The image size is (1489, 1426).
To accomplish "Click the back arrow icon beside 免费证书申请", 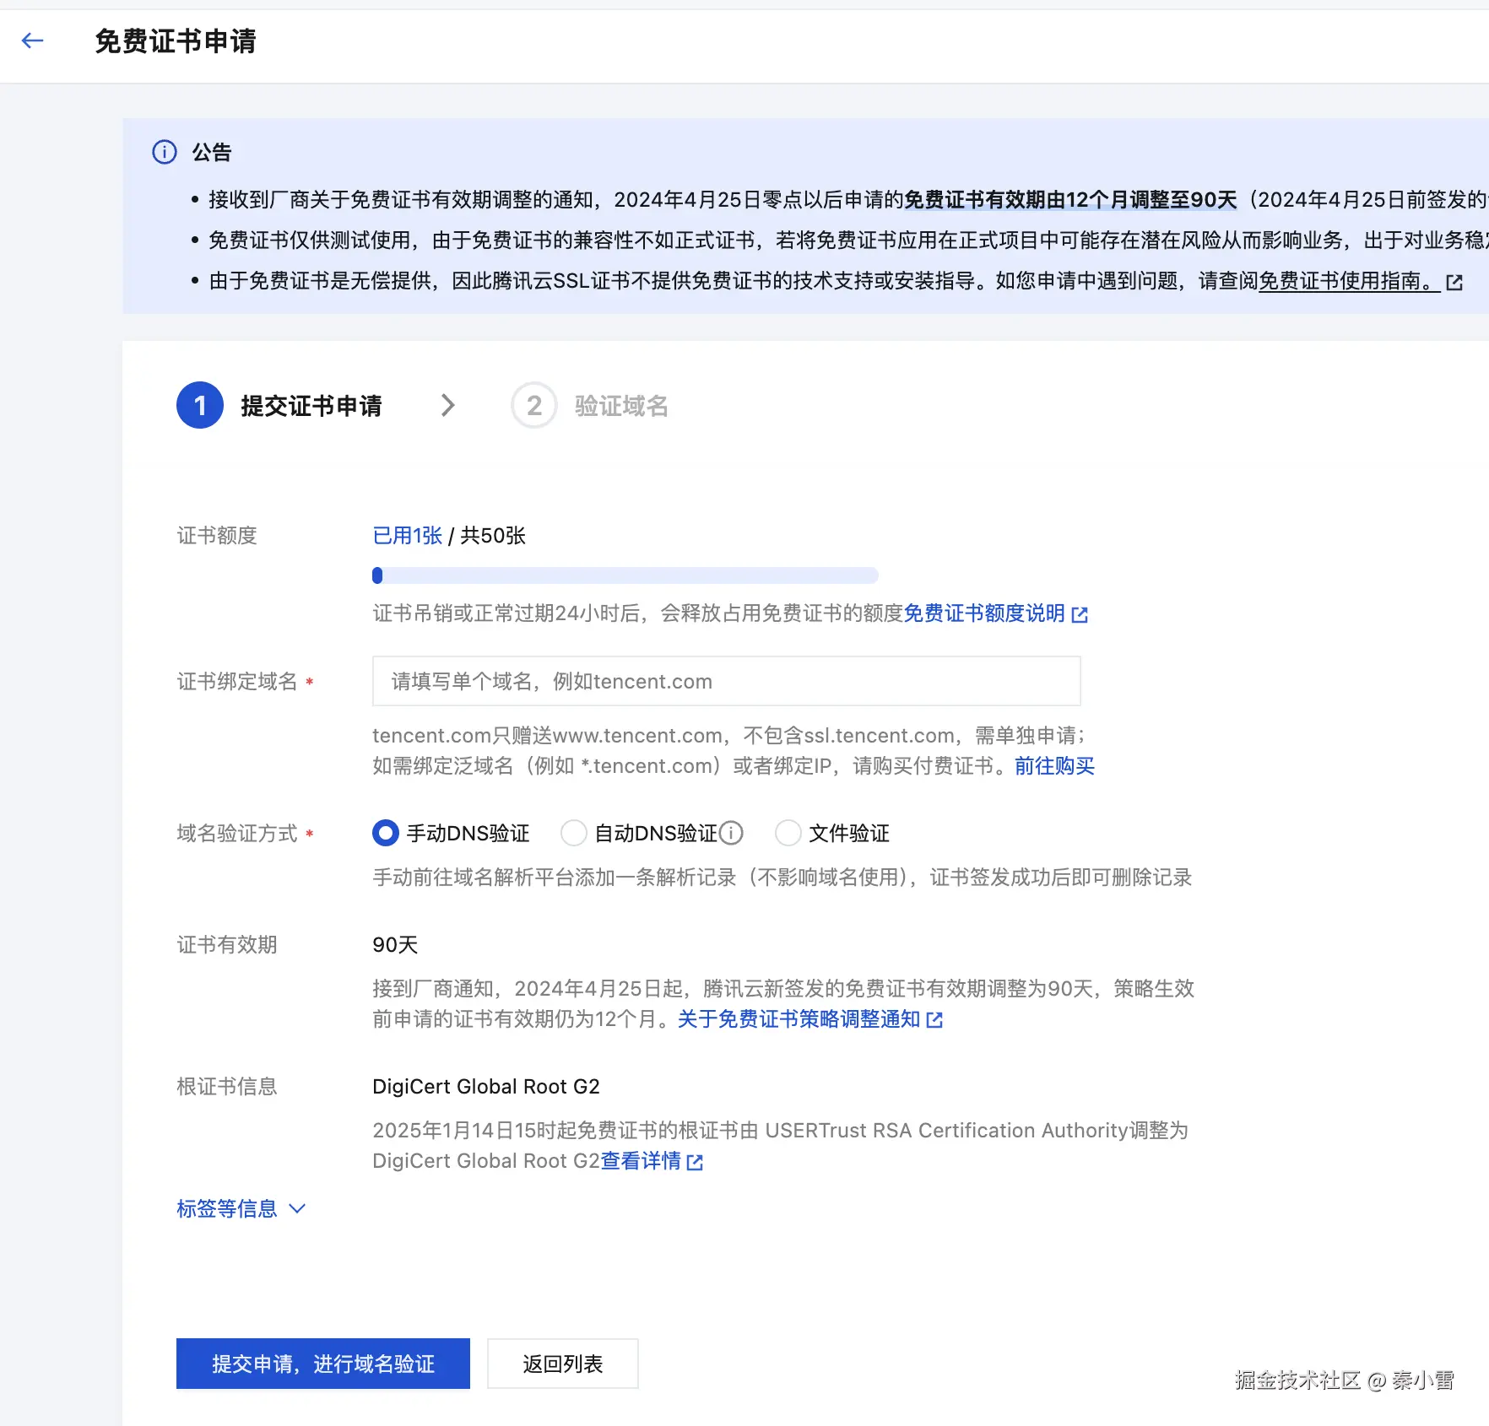I will click(32, 40).
